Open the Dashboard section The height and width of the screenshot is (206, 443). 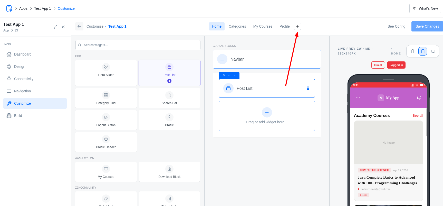click(x=35, y=54)
